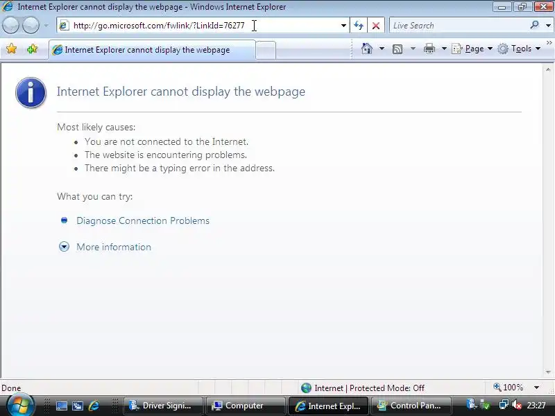This screenshot has width=555, height=416.
Task: Open the Windows Start button
Action: click(20, 406)
